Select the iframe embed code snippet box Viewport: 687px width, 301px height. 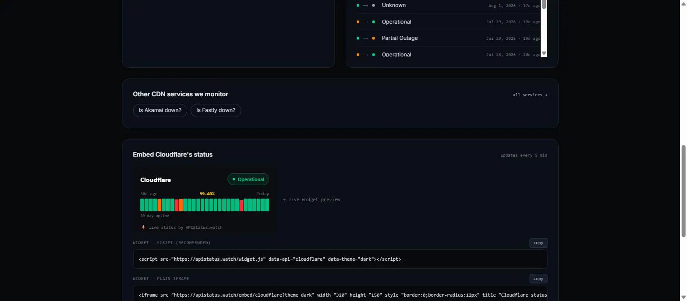(340, 294)
